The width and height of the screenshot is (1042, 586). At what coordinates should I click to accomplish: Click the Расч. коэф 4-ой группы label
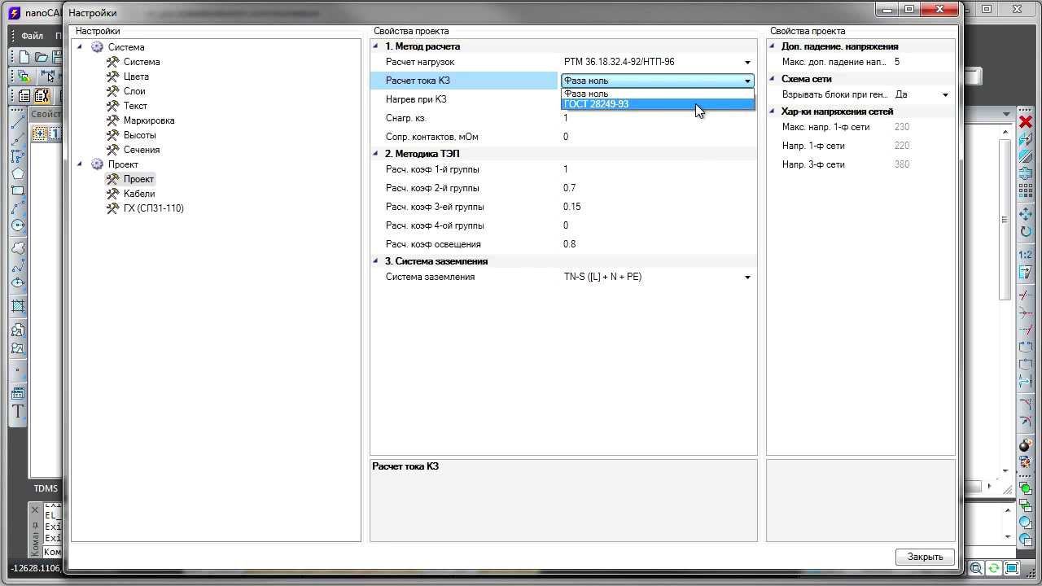[x=435, y=225]
